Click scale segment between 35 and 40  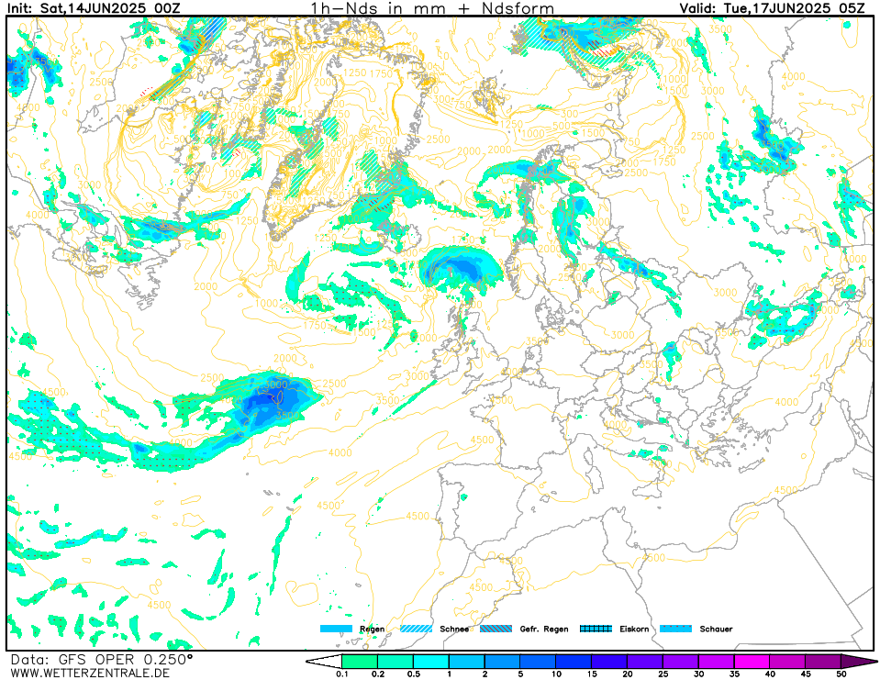(752, 662)
